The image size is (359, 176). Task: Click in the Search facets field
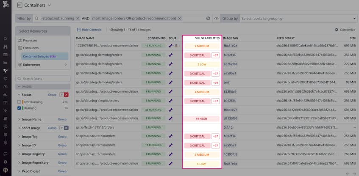(x=43, y=79)
